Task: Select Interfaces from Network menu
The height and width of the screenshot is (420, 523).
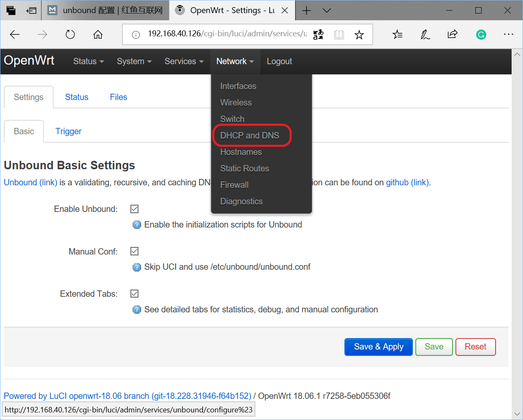Action: coord(238,86)
